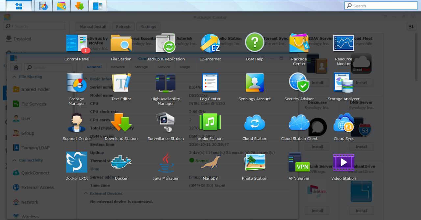The height and width of the screenshot is (220, 421).
Task: Launch Photo Station
Action: coord(255,162)
